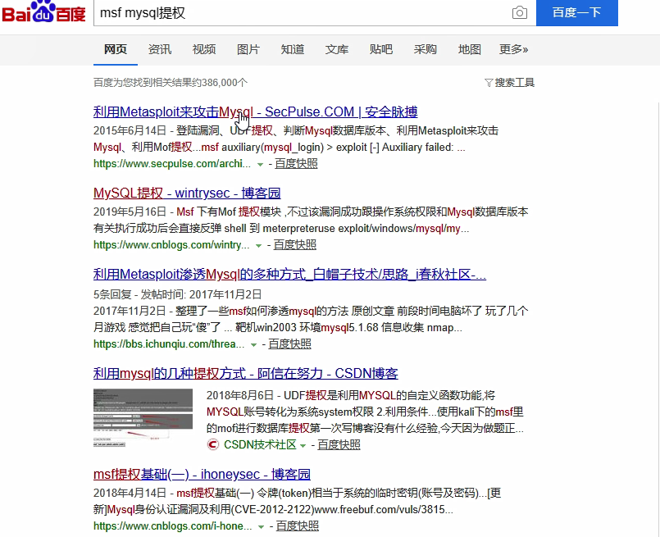Open 百度快照 for the ichunqiu result

pos(289,344)
